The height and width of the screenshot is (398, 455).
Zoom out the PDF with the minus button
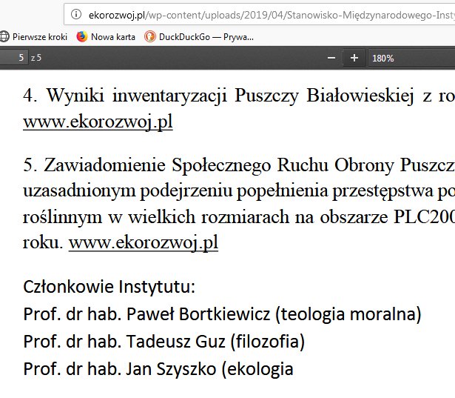pyautogui.click(x=331, y=58)
